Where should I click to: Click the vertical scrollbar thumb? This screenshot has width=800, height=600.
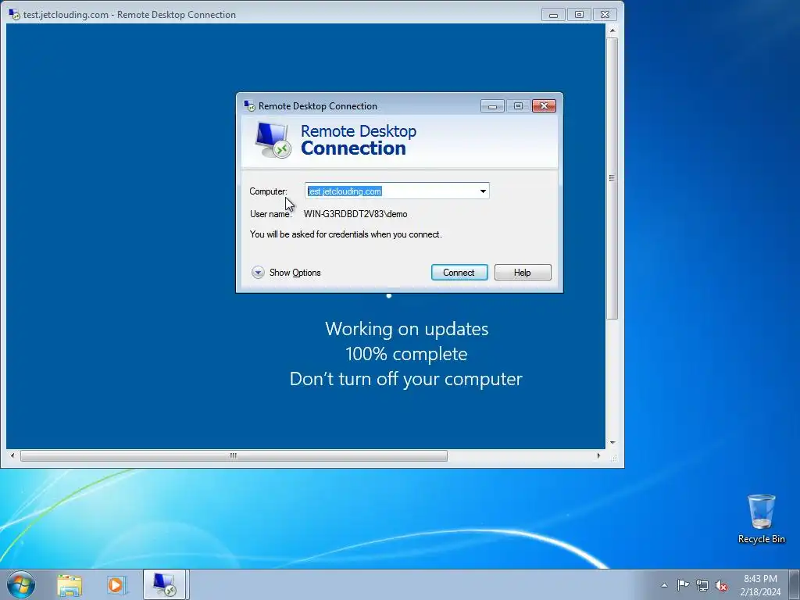[612, 178]
